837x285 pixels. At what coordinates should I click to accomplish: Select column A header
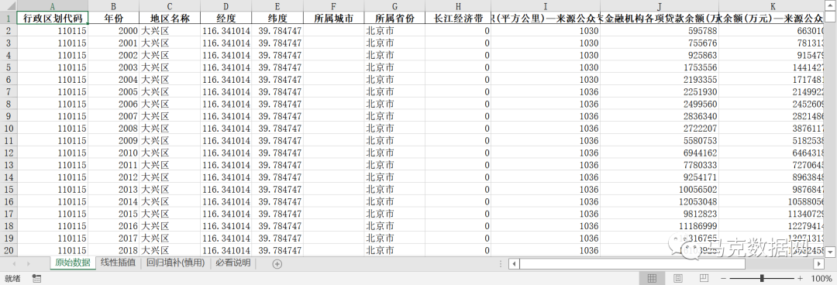53,6
